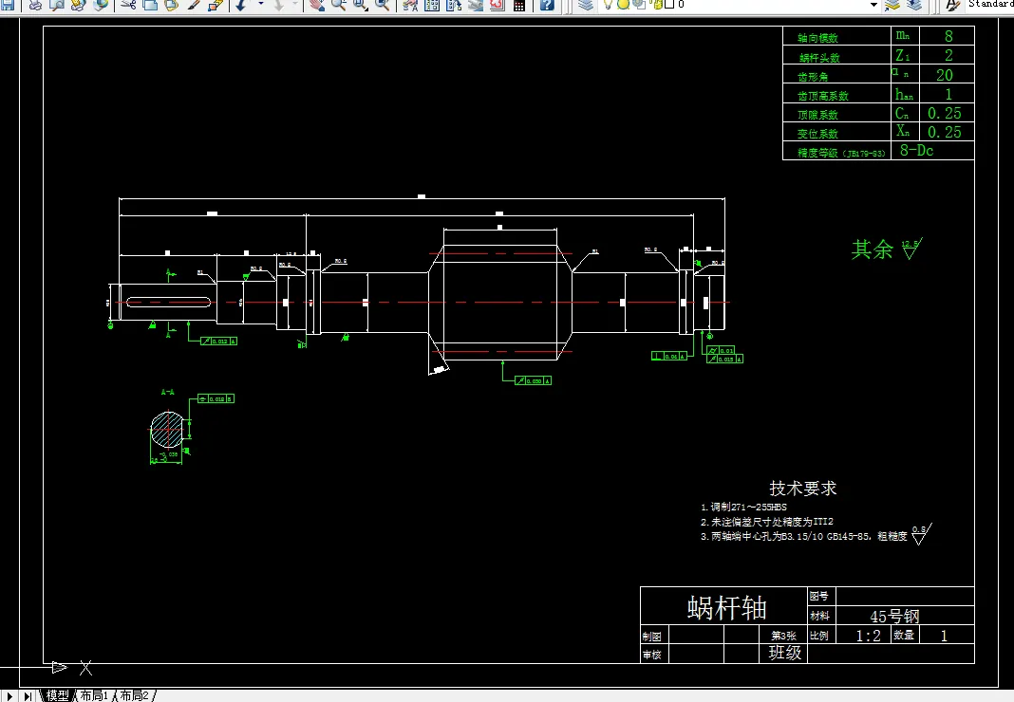Screen dimensions: 1014x702
Task: Select the 1:2 scale value
Action: click(868, 636)
